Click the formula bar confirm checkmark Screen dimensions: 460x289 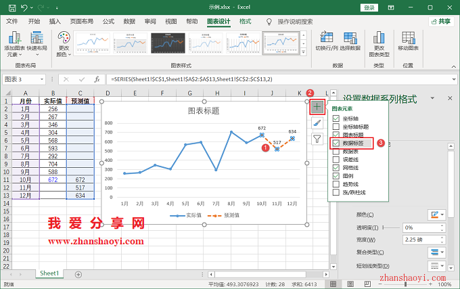[82, 79]
